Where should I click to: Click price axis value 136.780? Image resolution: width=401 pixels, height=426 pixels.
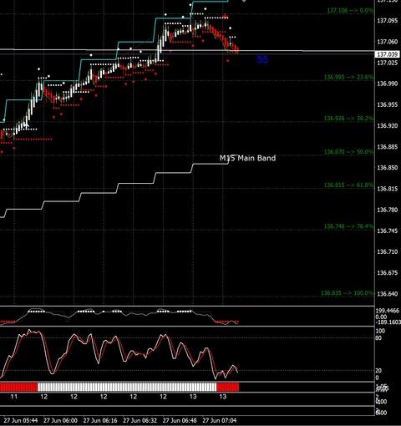click(x=388, y=210)
